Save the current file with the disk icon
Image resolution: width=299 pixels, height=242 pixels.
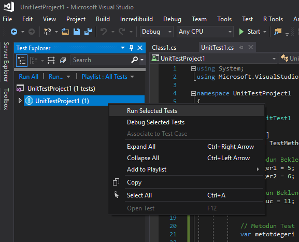[x=77, y=32]
